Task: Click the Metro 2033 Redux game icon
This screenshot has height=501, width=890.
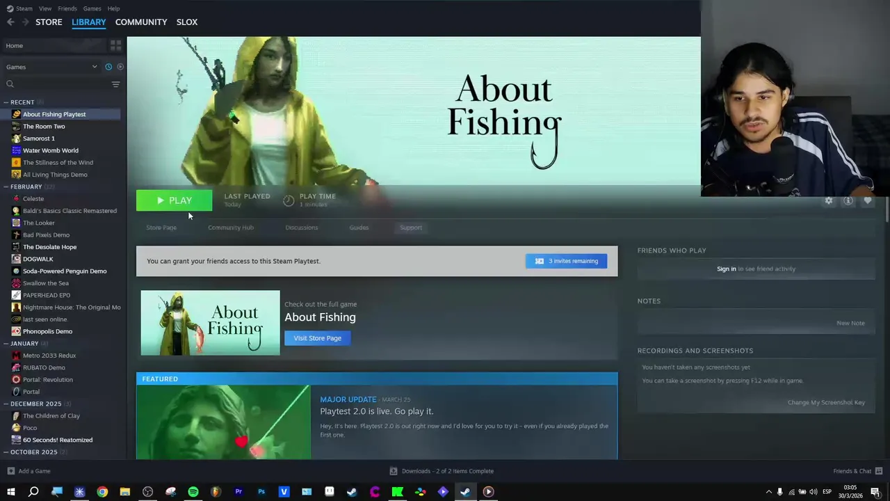Action: coord(16,356)
